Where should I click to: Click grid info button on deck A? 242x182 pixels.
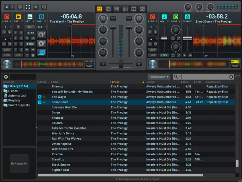pos(33,55)
